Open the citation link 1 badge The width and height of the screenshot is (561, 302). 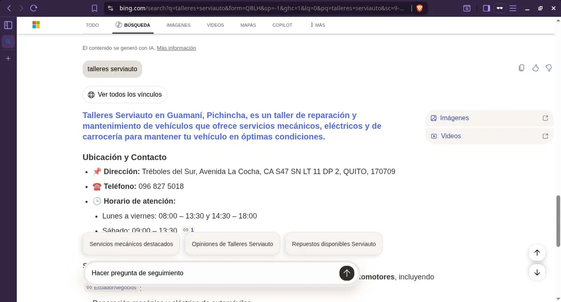(188, 230)
